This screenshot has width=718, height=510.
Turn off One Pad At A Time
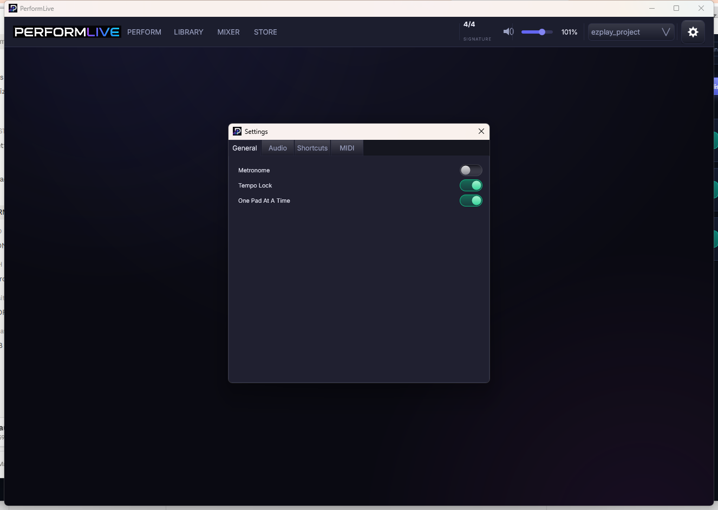pyautogui.click(x=471, y=201)
